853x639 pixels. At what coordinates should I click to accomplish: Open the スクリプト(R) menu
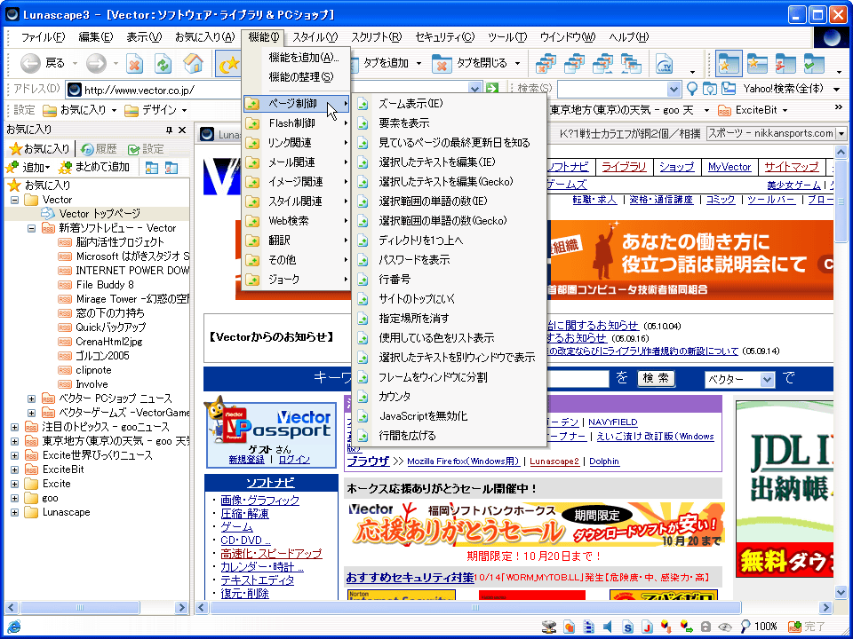click(376, 37)
